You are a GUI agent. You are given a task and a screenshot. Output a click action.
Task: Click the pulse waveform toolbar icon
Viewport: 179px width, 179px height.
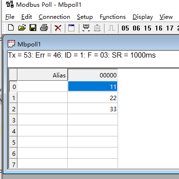point(111,28)
